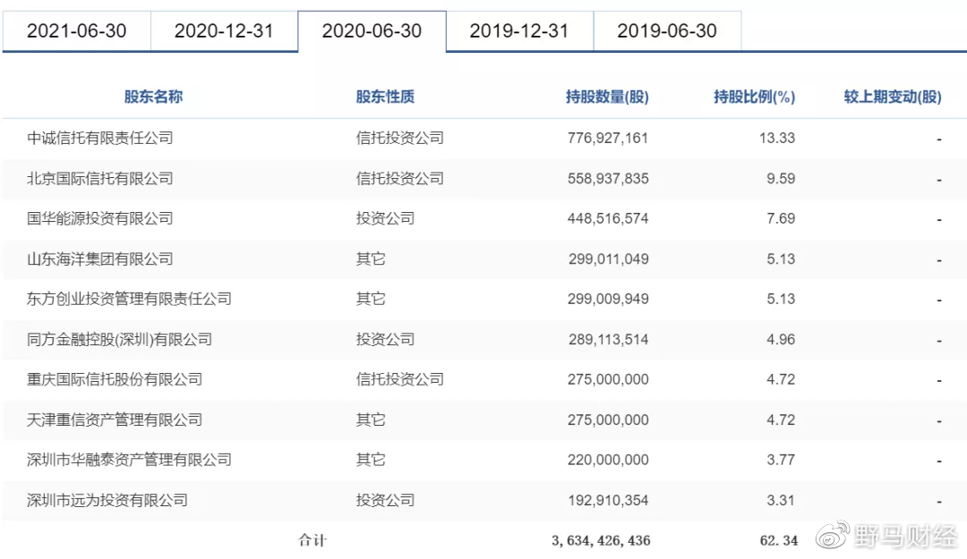
Task: Go to the 2019-06-30 tab
Action: 667,30
